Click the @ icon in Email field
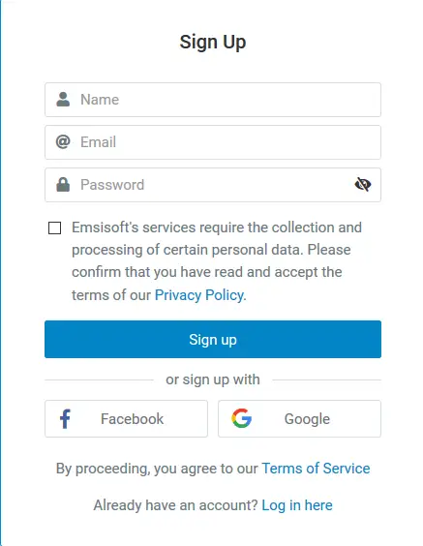This screenshot has width=423, height=546. click(x=63, y=142)
